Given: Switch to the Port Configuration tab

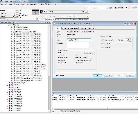Looking at the screenshot, I should (x=85, y=28).
